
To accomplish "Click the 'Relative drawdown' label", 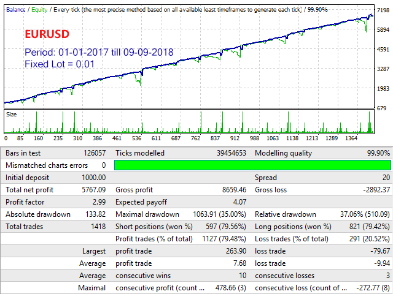I will [286, 214].
